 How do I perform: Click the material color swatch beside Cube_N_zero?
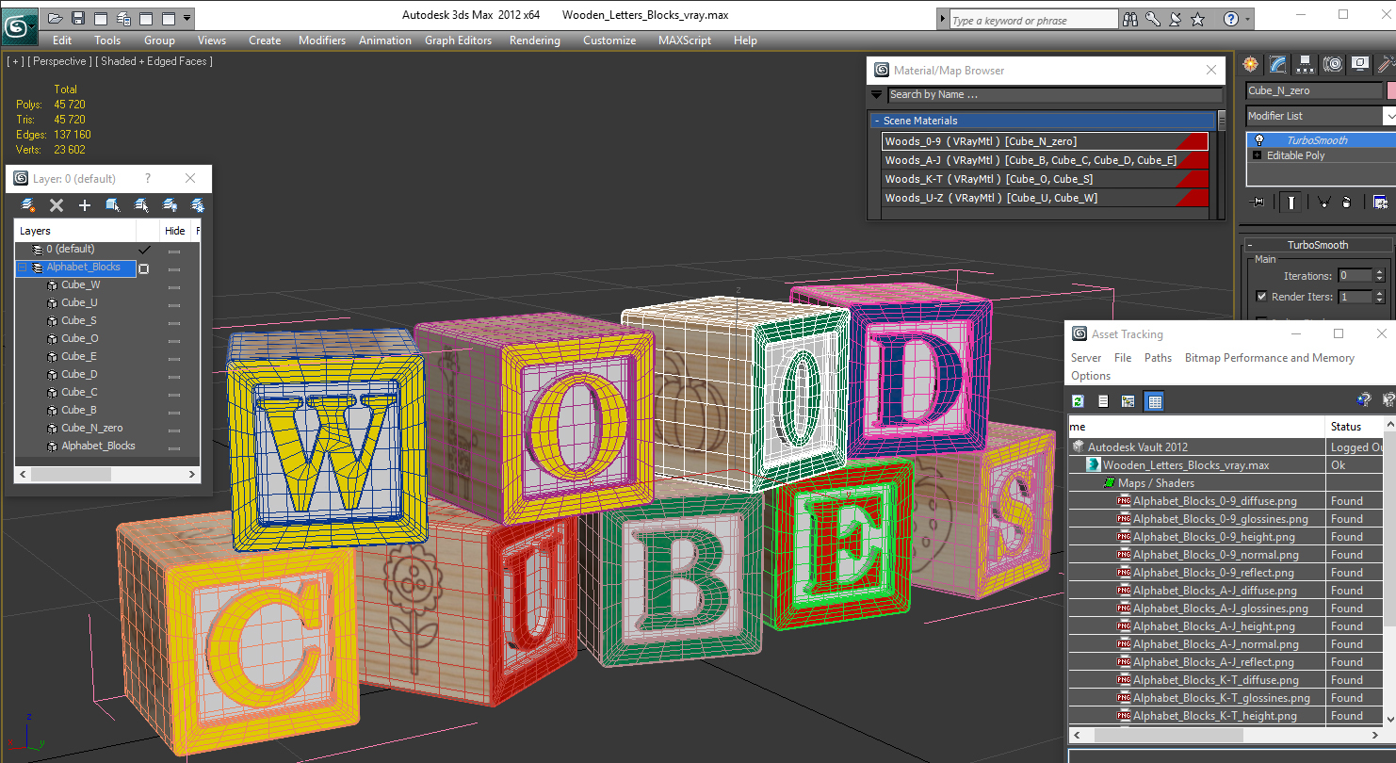(1392, 90)
